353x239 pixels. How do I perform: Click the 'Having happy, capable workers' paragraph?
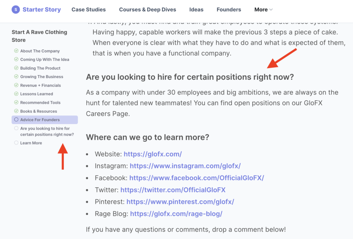(x=219, y=42)
